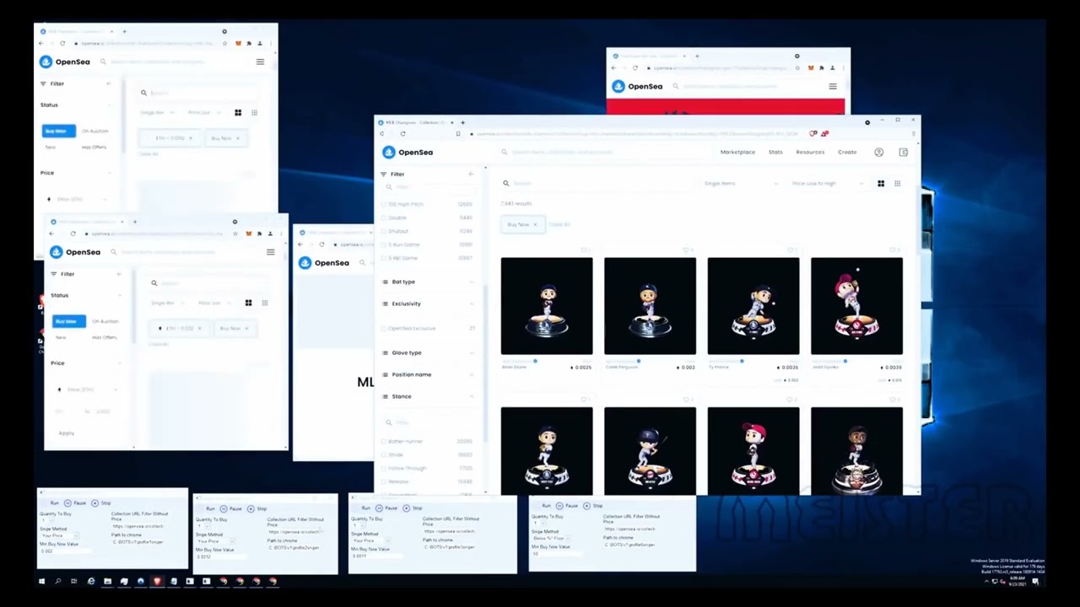Open wallet icon in main OpenSea header
The height and width of the screenshot is (607, 1080).
tap(903, 153)
